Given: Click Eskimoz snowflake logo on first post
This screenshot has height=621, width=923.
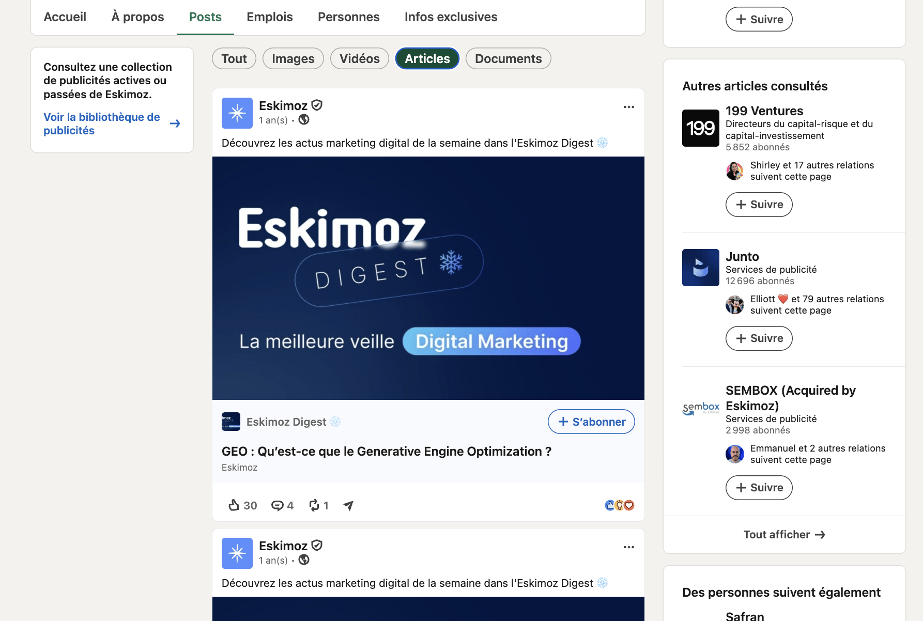Looking at the screenshot, I should 237,113.
